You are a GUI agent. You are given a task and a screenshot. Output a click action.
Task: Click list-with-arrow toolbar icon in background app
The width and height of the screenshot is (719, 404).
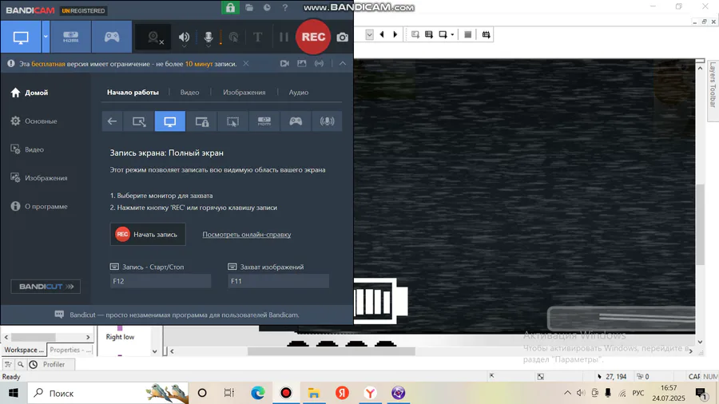(x=429, y=34)
